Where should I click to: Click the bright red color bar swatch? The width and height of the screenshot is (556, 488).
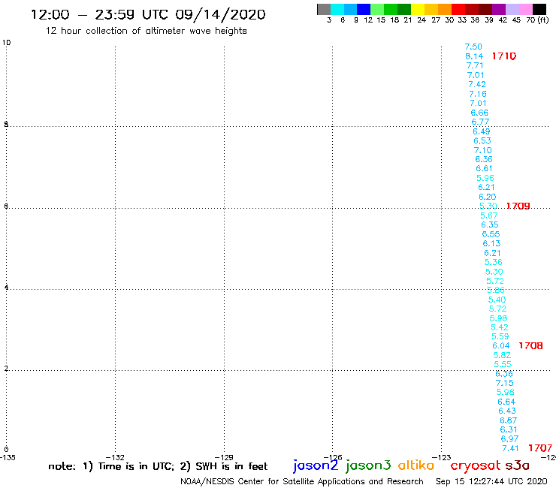coord(458,9)
